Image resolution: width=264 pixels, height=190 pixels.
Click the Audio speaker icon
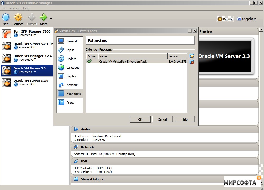(76, 129)
